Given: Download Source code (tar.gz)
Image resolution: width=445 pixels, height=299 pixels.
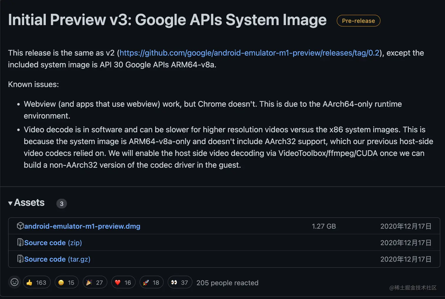Looking at the screenshot, I should [x=57, y=259].
